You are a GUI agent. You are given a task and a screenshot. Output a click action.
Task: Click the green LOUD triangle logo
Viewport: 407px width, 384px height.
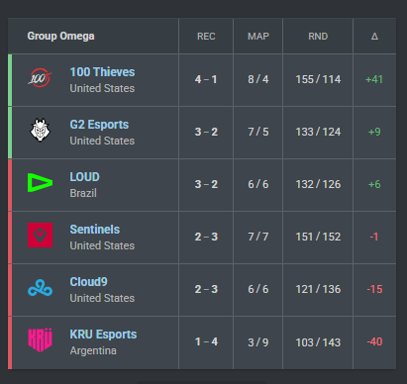(x=40, y=183)
